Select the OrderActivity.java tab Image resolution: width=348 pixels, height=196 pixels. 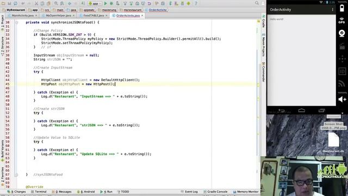[128, 16]
